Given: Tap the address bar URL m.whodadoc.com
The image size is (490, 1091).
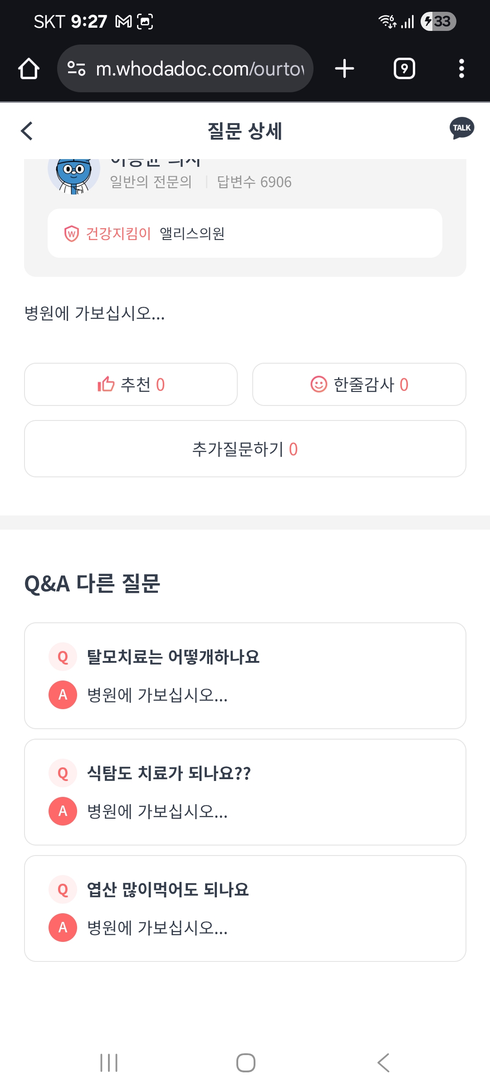Looking at the screenshot, I should tap(200, 69).
